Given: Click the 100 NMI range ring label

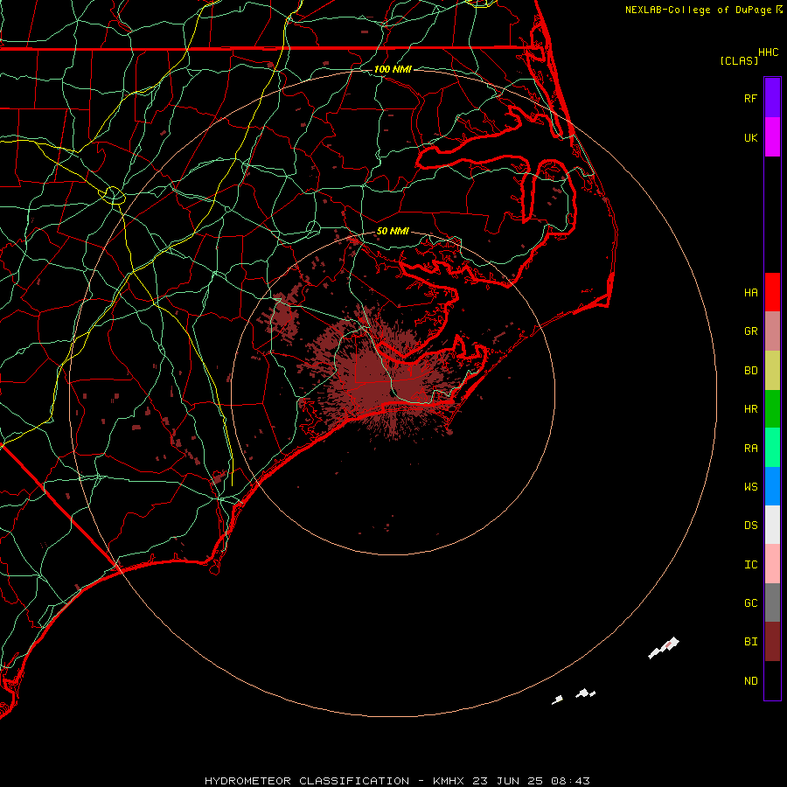Looking at the screenshot, I should point(393,69).
